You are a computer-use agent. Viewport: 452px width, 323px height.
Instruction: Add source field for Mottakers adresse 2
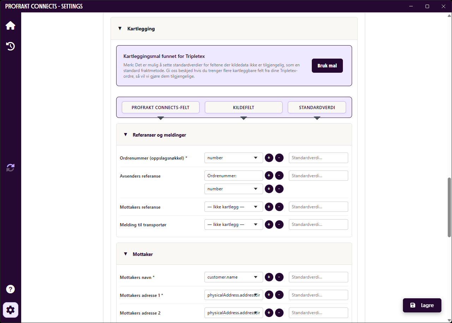point(269,312)
